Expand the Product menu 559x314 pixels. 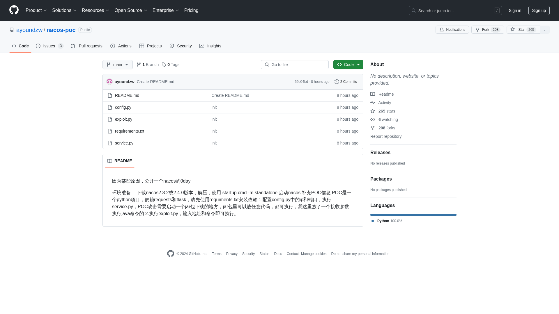coord(36,10)
